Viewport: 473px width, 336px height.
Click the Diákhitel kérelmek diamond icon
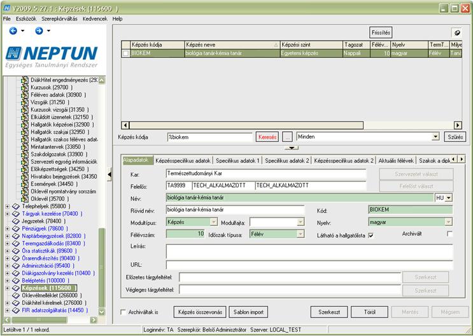(16, 303)
